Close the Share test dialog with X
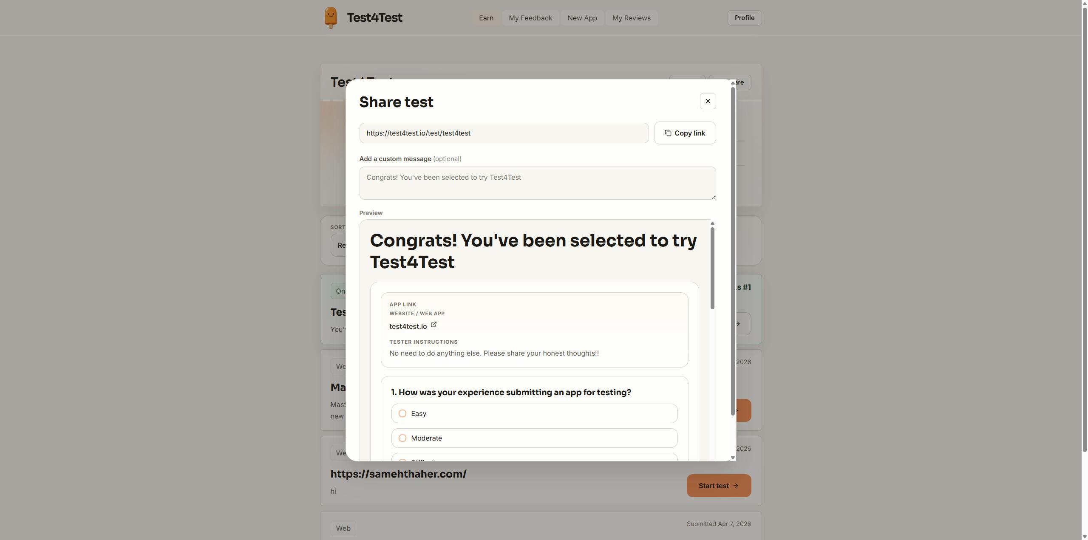 pyautogui.click(x=708, y=101)
